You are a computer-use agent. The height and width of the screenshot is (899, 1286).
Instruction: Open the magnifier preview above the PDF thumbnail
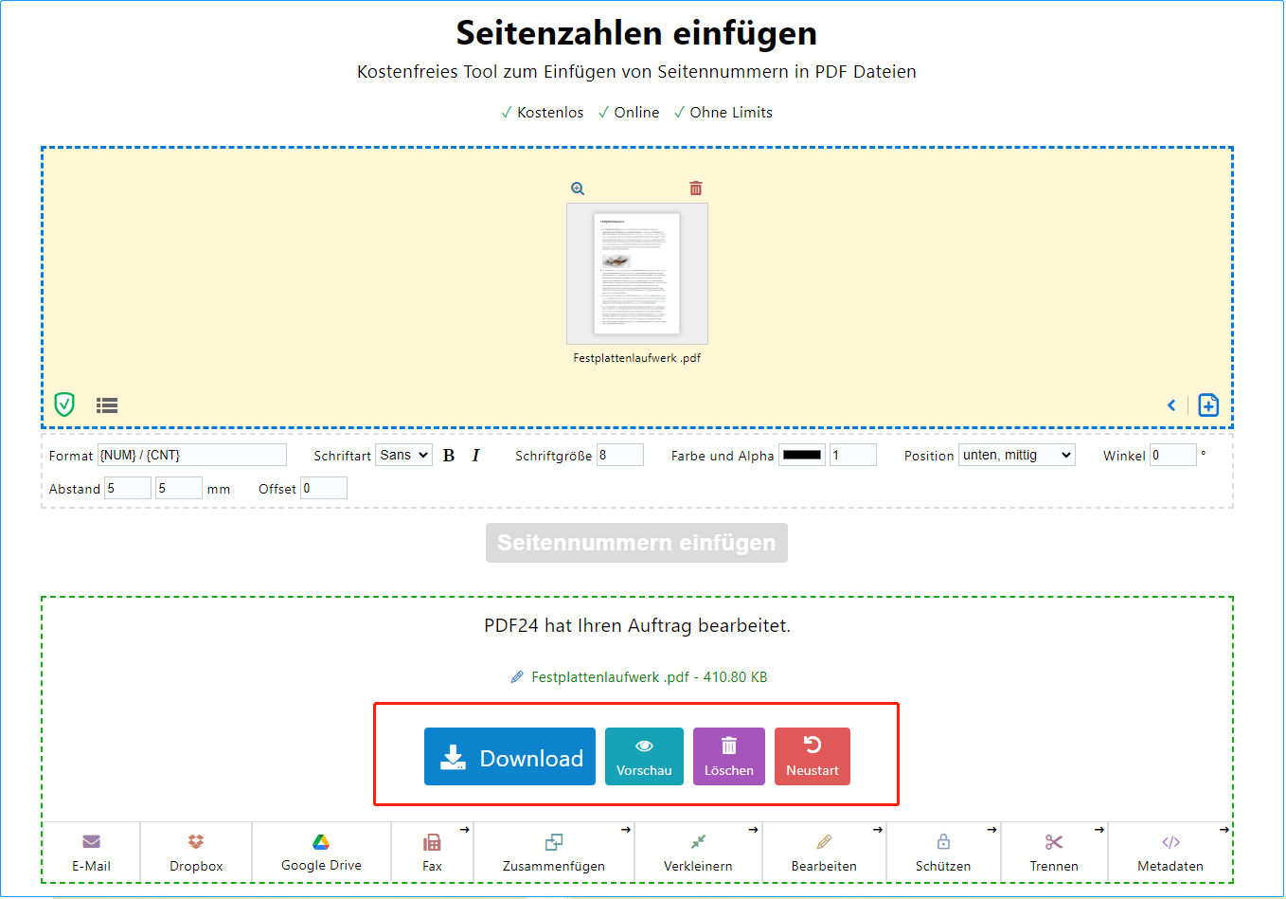click(577, 188)
